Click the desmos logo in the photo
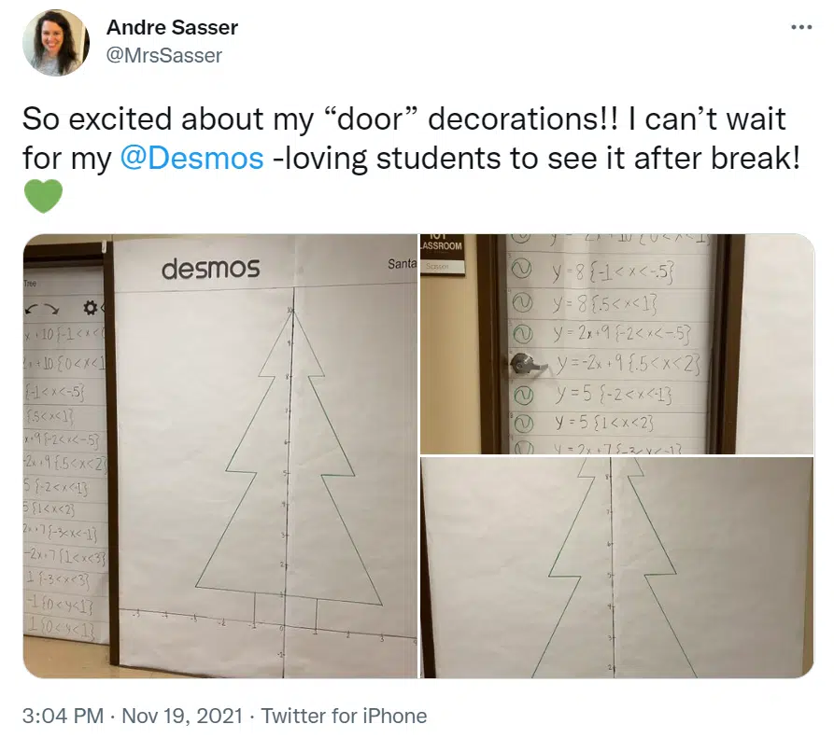834x738 pixels. [211, 269]
